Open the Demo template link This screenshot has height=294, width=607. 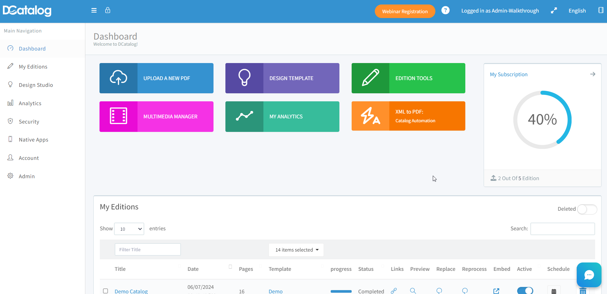click(276, 291)
